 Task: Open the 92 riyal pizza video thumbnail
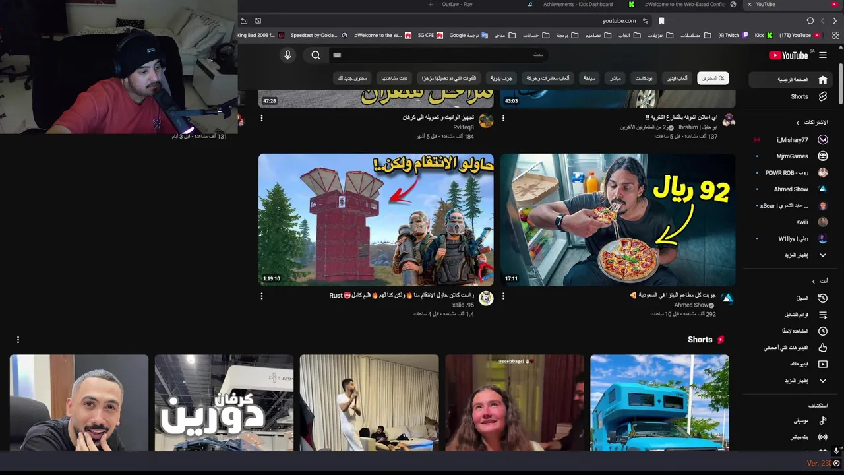(618, 220)
